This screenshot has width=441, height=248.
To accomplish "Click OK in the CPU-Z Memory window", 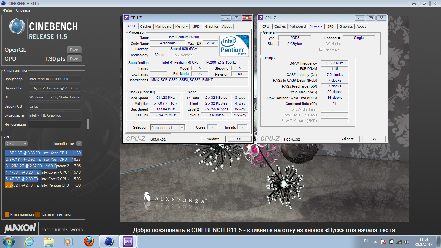I will 374,139.
